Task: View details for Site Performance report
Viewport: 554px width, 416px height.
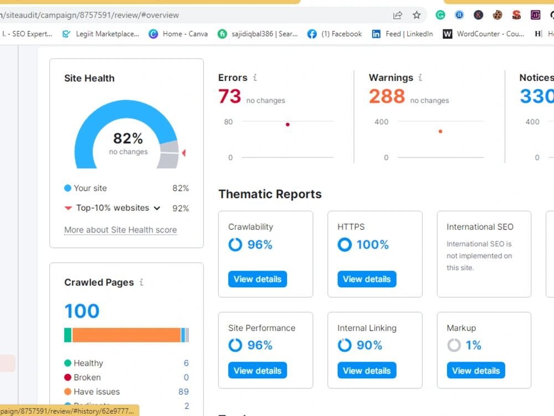Action: point(258,371)
